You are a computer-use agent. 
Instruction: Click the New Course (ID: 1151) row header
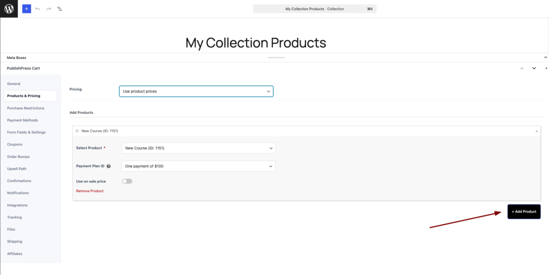coord(306,131)
